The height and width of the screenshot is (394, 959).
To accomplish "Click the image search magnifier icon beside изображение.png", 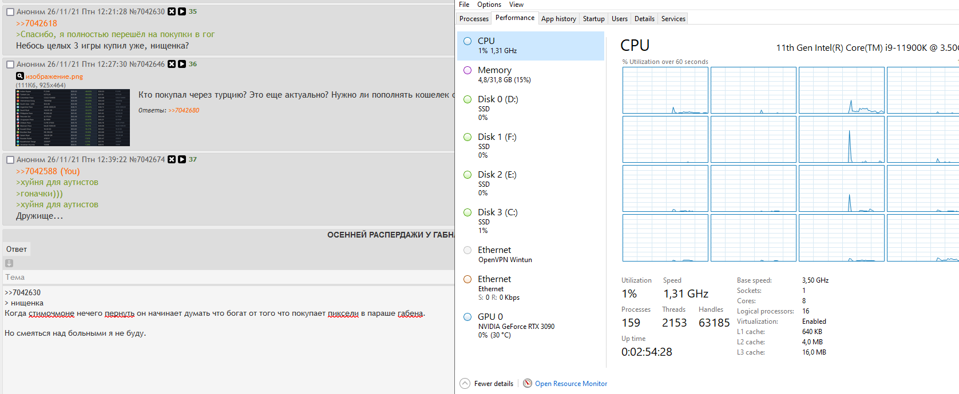I will (20, 76).
